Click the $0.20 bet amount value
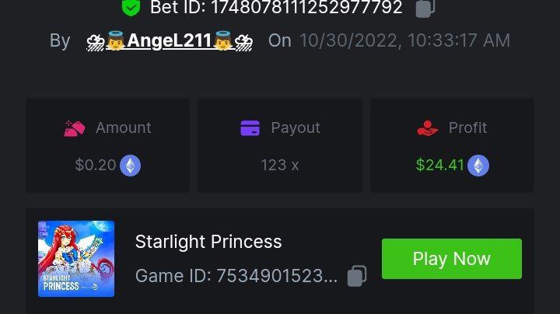Viewport: 560px width, 314px height. 95,165
